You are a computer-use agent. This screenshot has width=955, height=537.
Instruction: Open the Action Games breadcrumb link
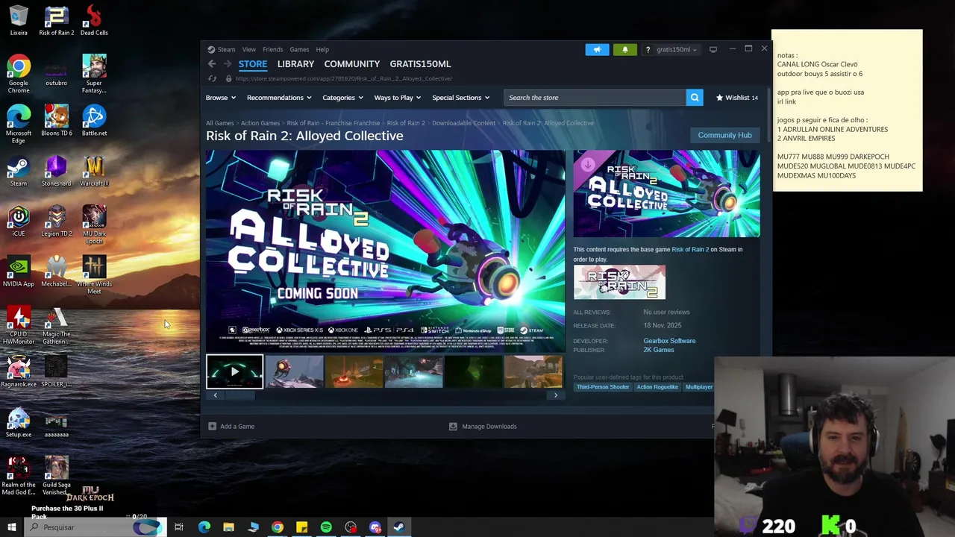tap(260, 123)
